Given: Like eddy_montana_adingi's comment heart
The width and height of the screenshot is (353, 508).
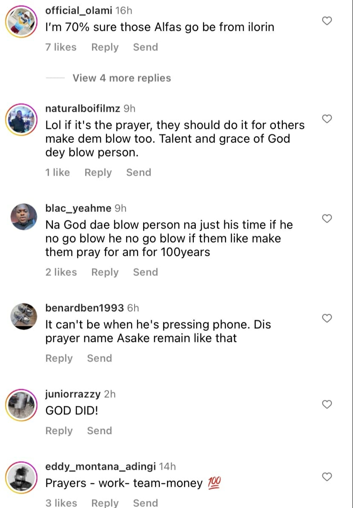Looking at the screenshot, I should pos(327,476).
